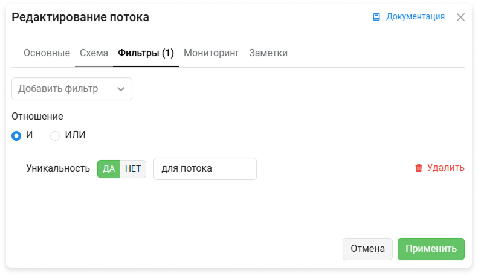Set Уникальность toggle to НЕТ
478x276 pixels.
pos(133,168)
